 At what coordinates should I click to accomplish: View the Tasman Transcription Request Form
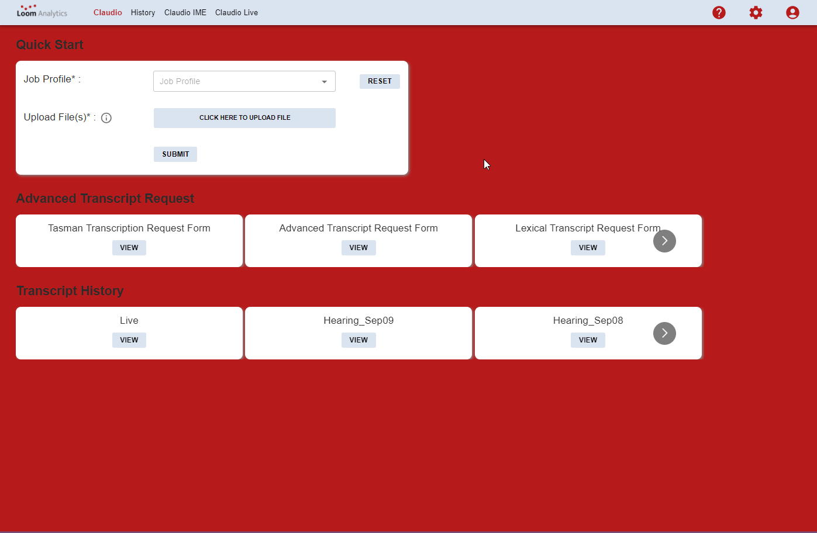click(129, 248)
